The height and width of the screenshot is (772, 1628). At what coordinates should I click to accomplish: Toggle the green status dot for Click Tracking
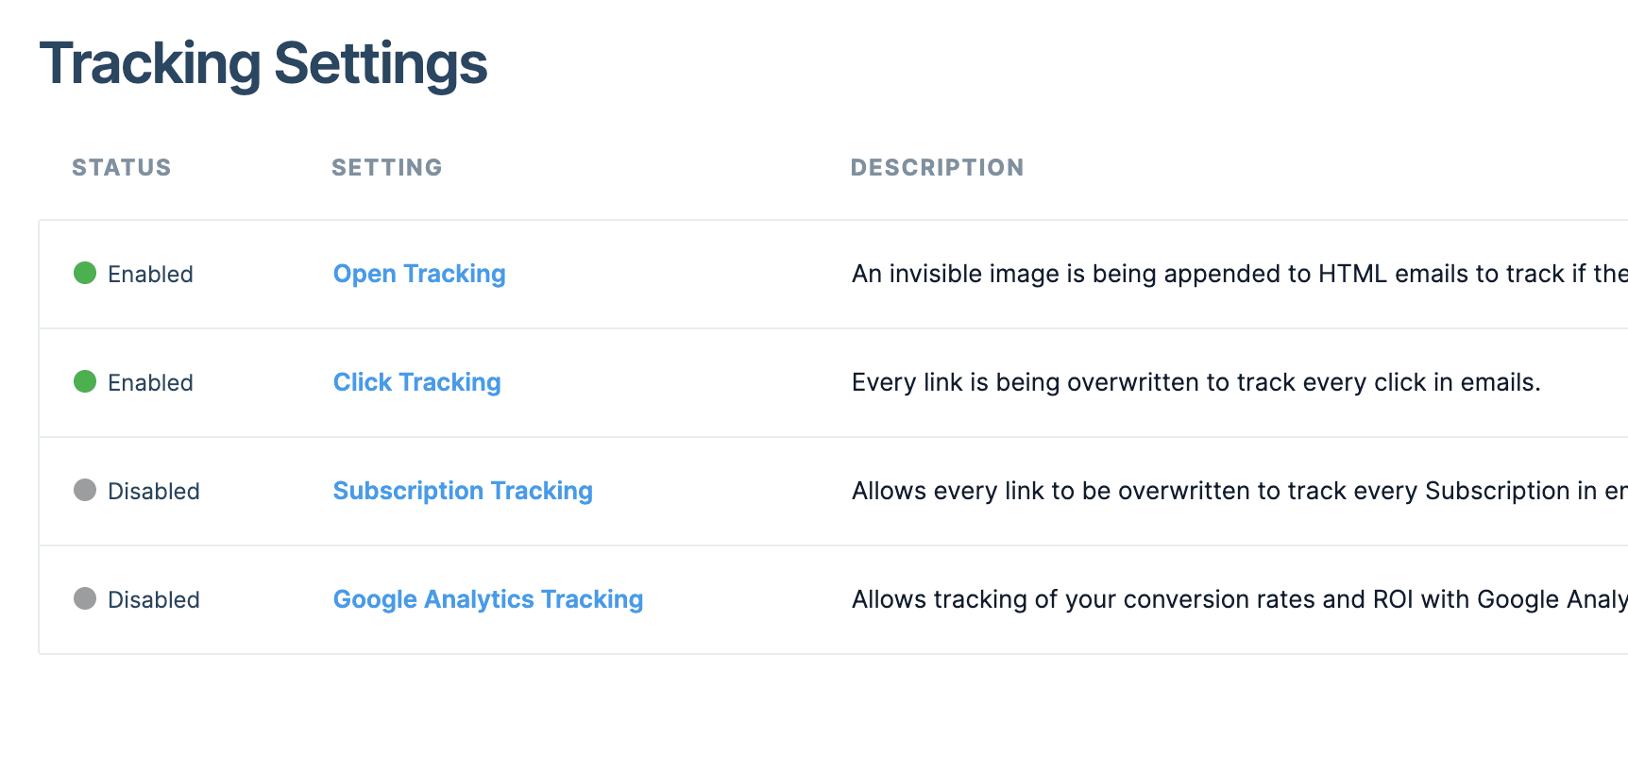pyautogui.click(x=84, y=382)
